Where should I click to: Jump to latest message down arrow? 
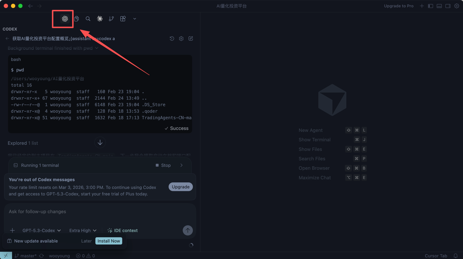click(100, 143)
